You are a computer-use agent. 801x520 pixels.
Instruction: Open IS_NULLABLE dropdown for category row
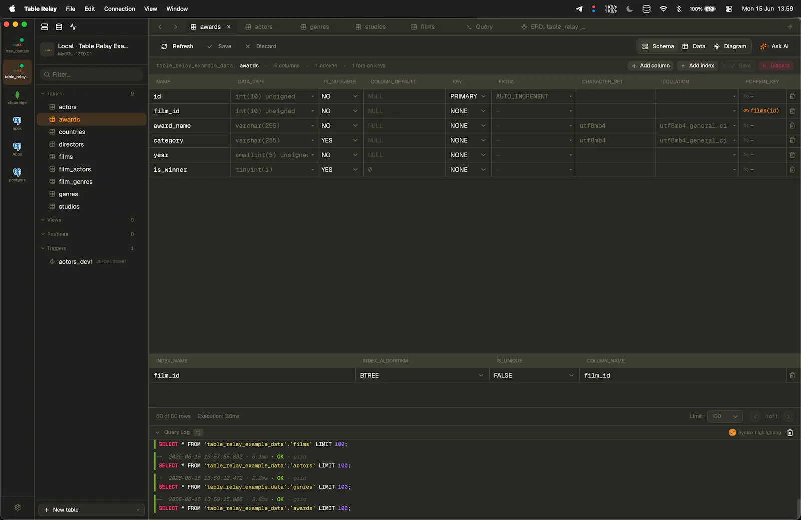pyautogui.click(x=340, y=140)
